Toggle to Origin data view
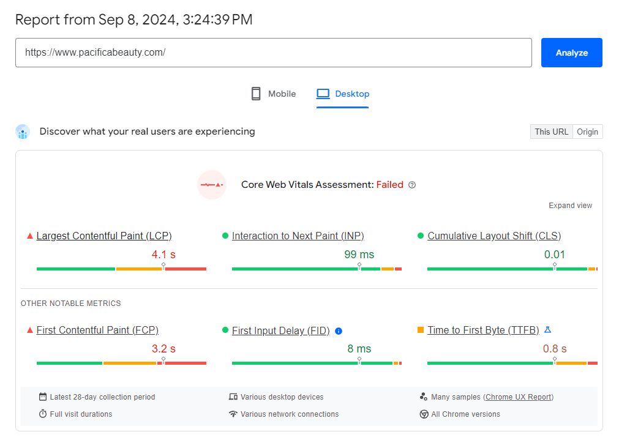The image size is (638, 440). click(x=587, y=132)
